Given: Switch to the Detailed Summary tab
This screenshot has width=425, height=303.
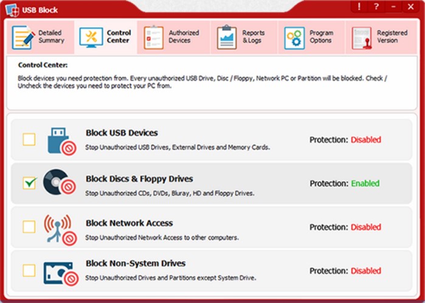Looking at the screenshot, I should (40, 37).
